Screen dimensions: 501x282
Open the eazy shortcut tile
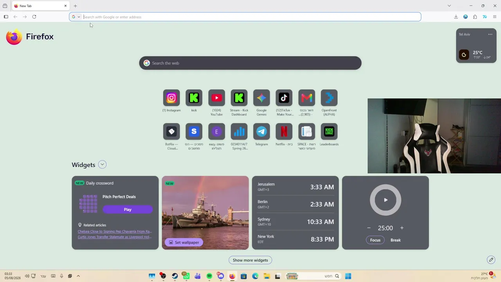pyautogui.click(x=216, y=132)
